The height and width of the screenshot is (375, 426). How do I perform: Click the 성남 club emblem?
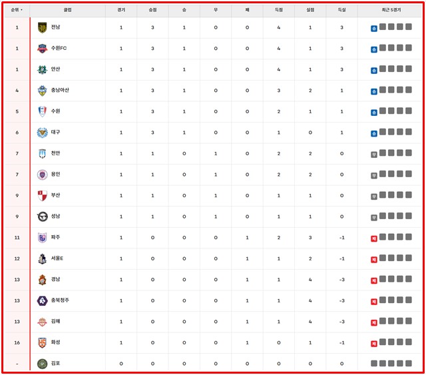pos(43,216)
